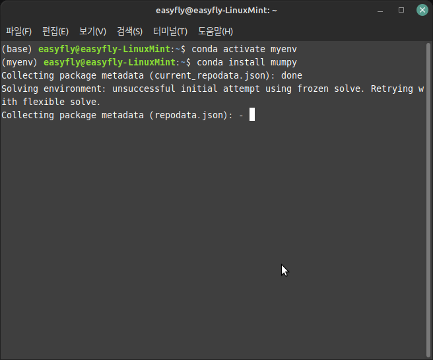
Task: Click '(repodata.json):' on the last line
Action: pyautogui.click(x=191, y=115)
